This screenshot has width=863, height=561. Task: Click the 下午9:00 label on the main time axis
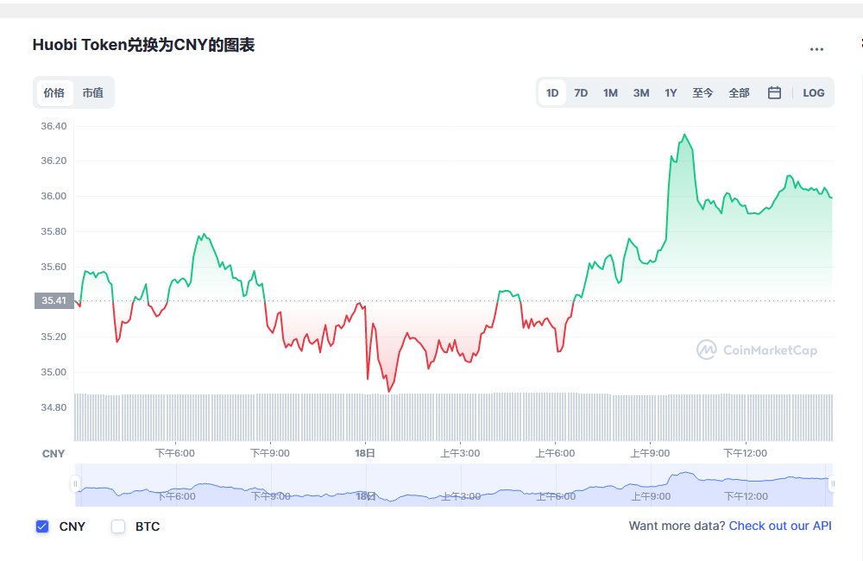pyautogui.click(x=269, y=453)
